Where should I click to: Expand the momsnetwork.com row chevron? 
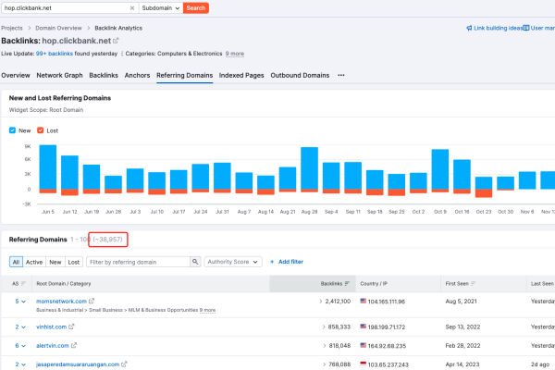24,302
